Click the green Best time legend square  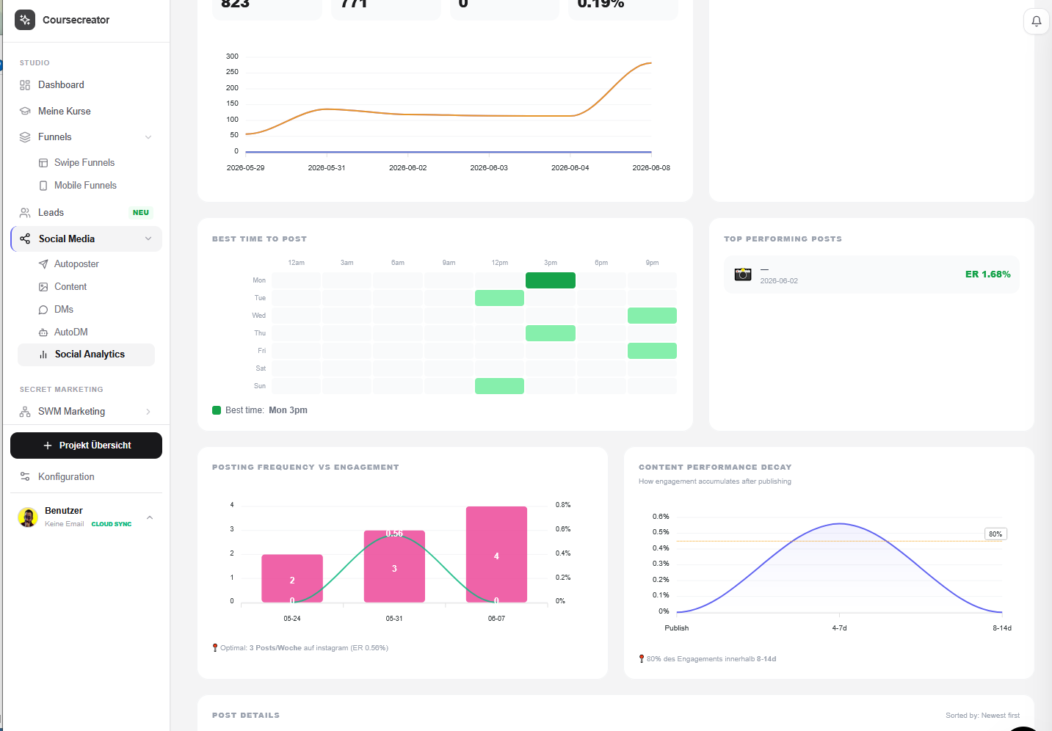click(x=217, y=410)
